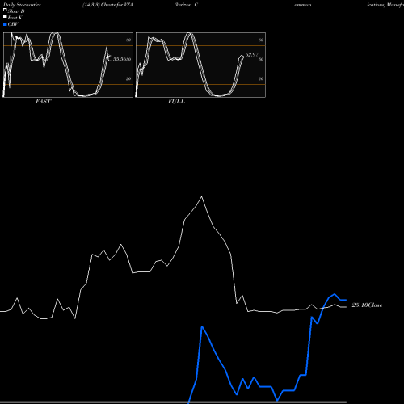This screenshot has height=404, width=404.
Task: Select the FAST stochastic chart label
Action: [43, 102]
